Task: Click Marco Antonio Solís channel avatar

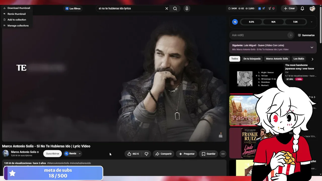Action: [x=6, y=153]
